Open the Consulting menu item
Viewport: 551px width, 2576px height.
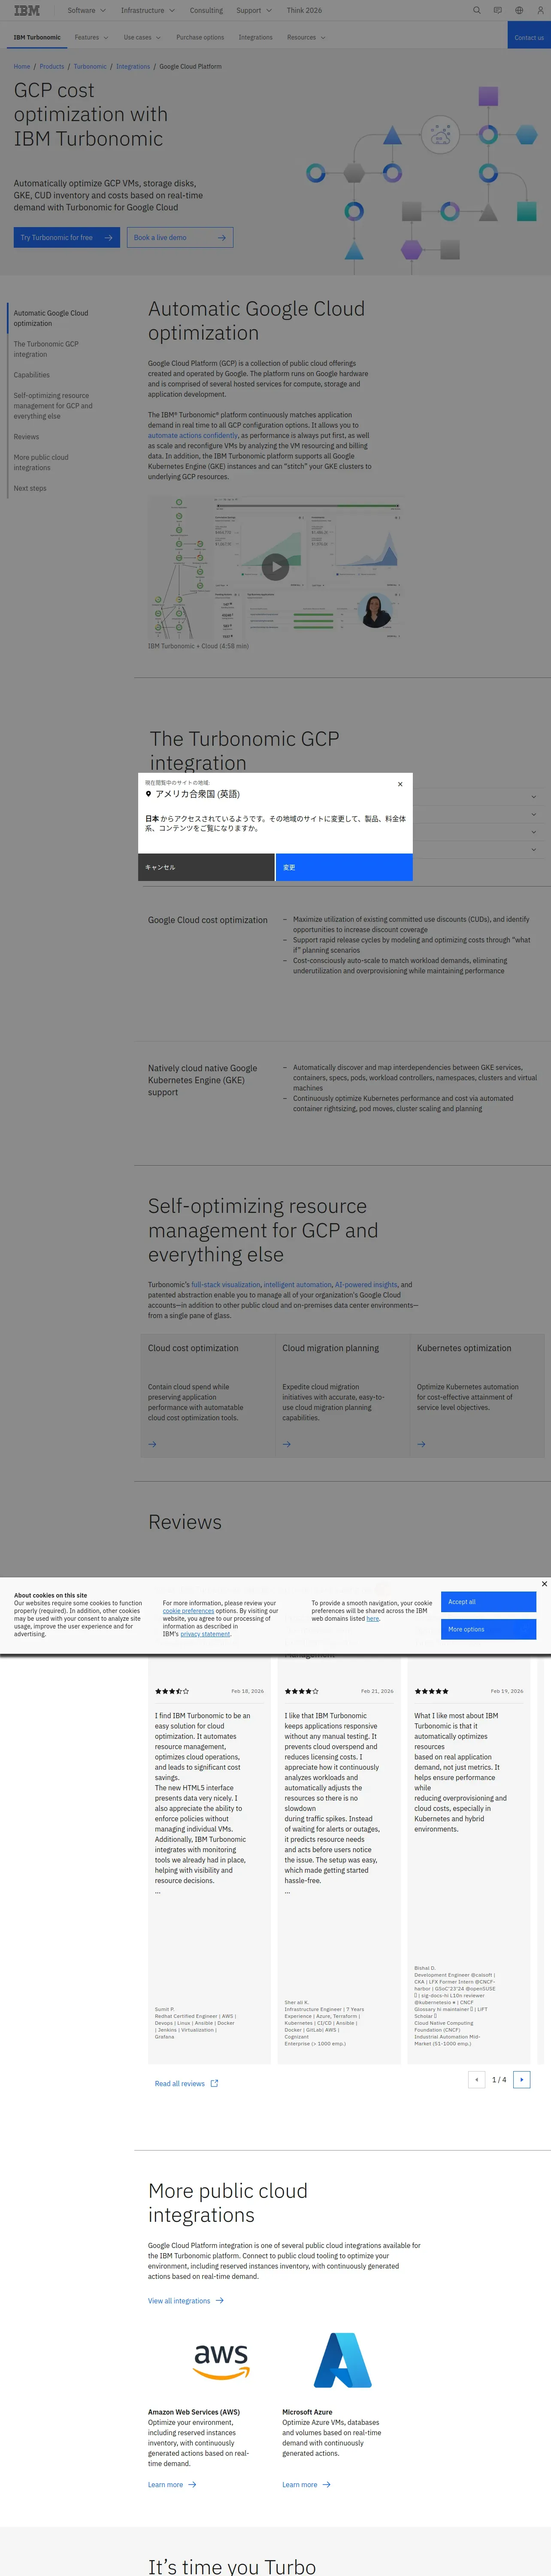[206, 10]
